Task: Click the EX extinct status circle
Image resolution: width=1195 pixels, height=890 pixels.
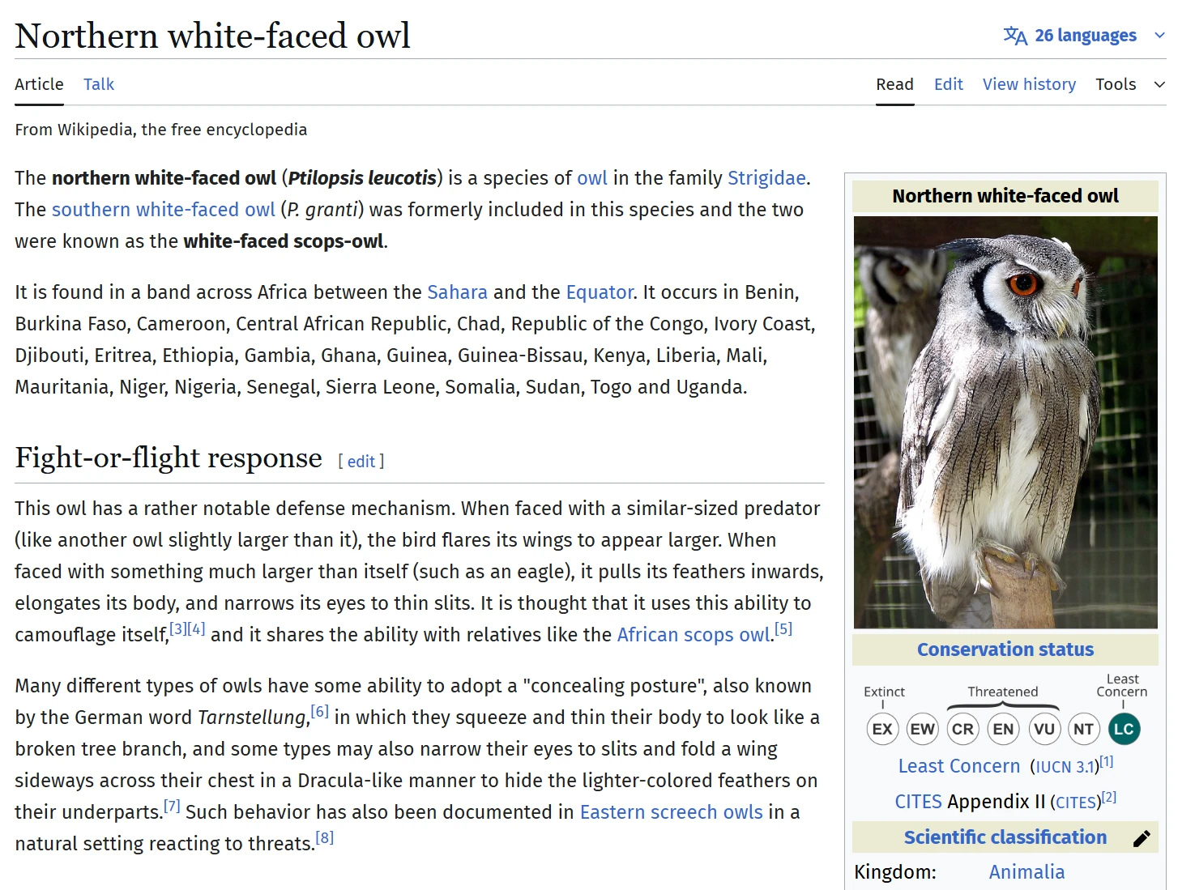Action: pyautogui.click(x=882, y=729)
